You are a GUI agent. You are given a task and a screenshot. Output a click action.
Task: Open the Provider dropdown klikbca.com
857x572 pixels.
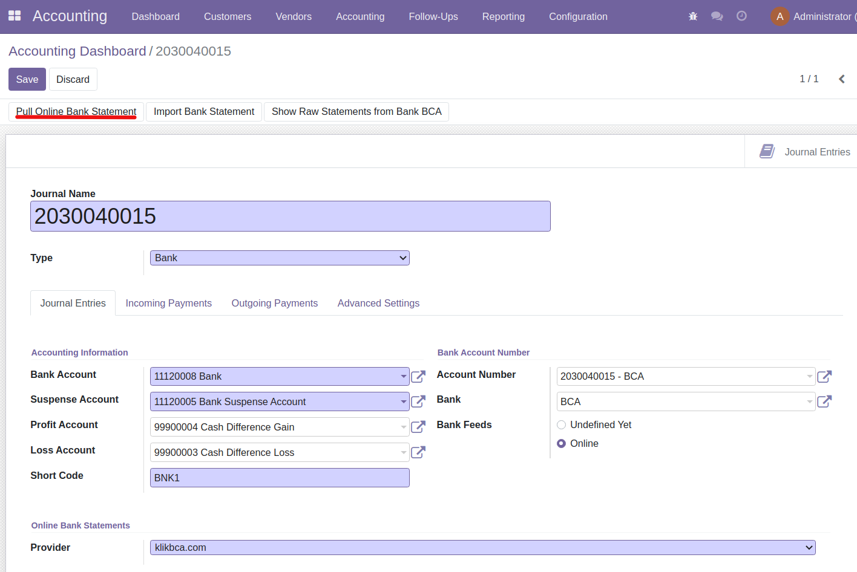coord(483,548)
